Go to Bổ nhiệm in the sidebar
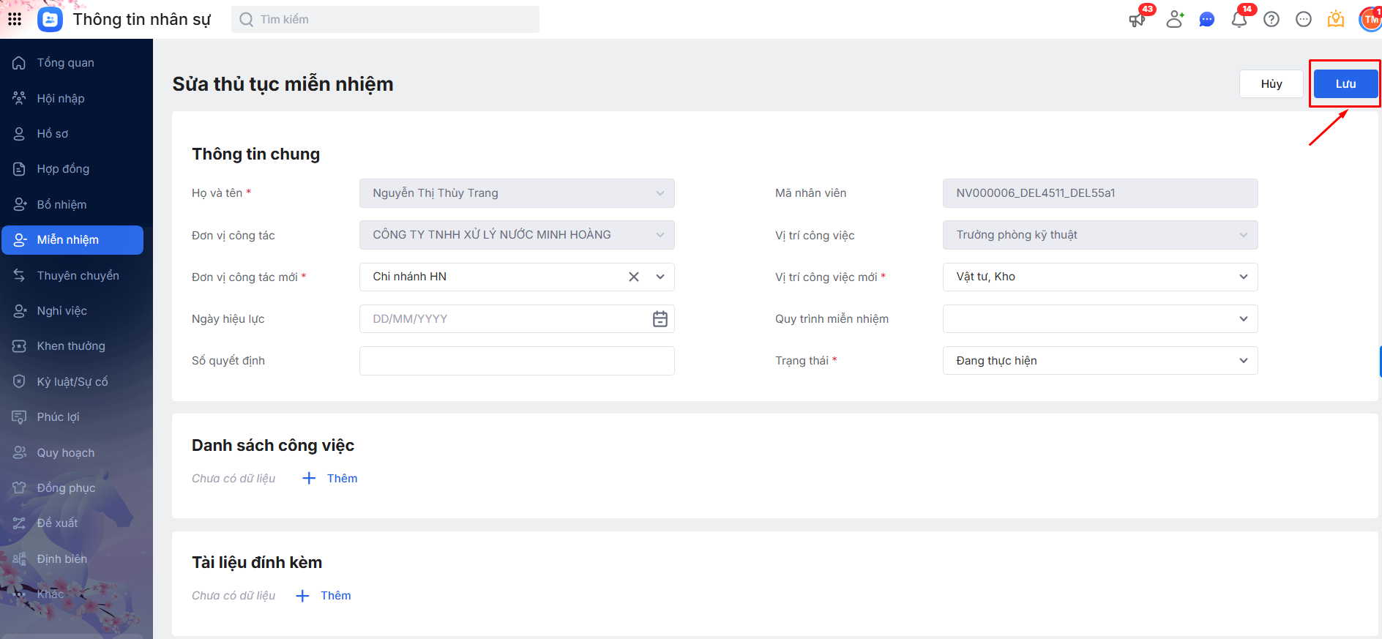 coord(61,204)
